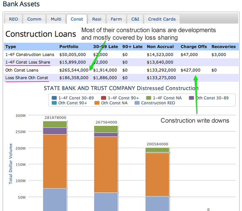Image resolution: width=242 pixels, height=211 pixels.
Task: Click the green segment of the 267564000 bar
Action: (106, 129)
